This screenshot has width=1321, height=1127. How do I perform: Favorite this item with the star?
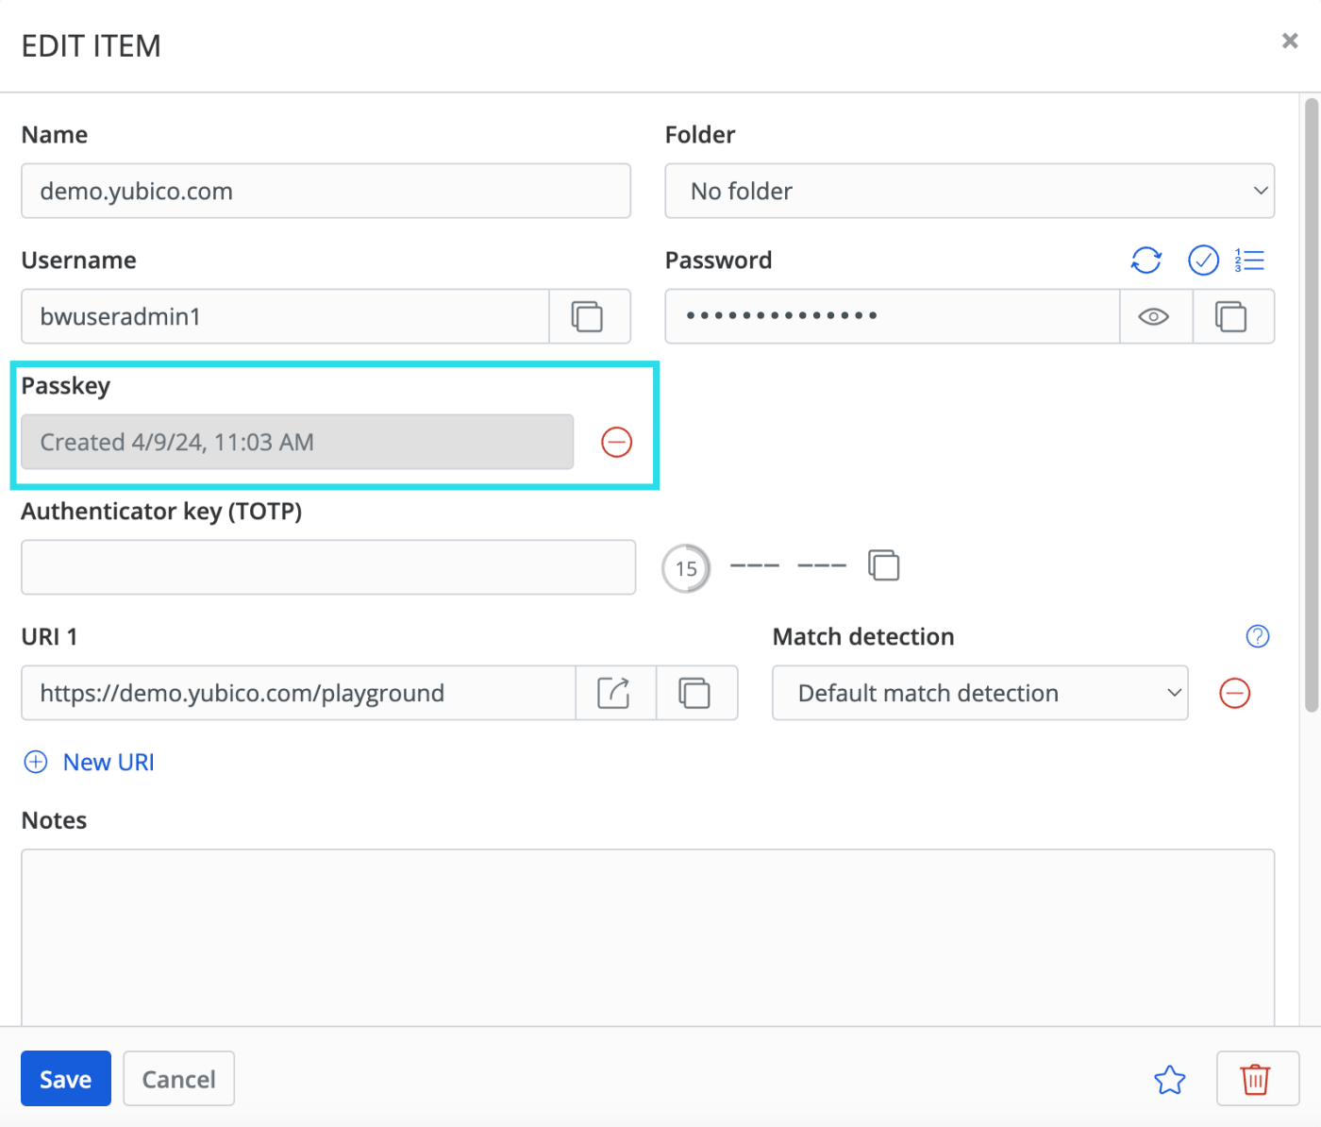(1170, 1080)
